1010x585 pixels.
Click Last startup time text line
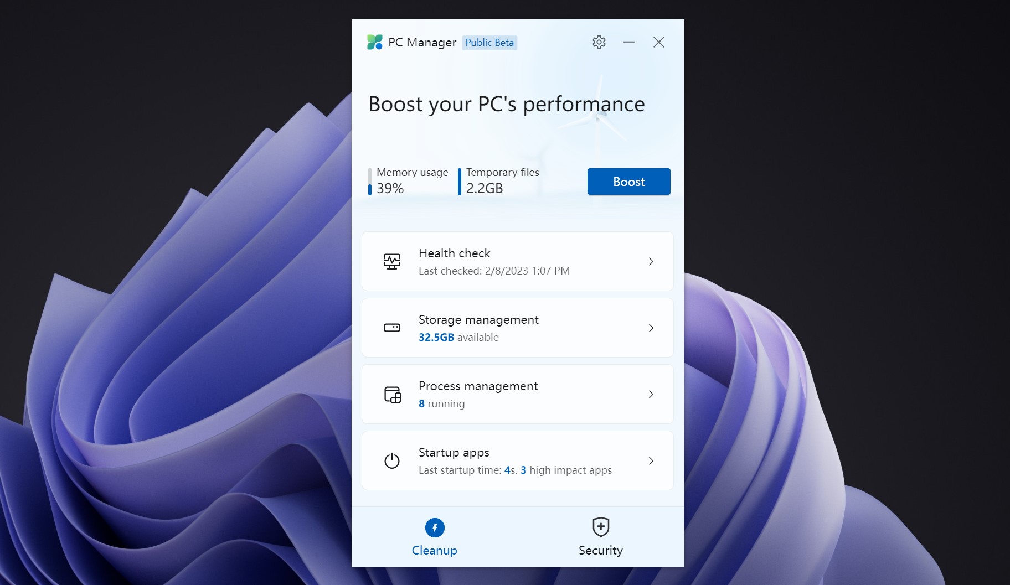(x=515, y=470)
